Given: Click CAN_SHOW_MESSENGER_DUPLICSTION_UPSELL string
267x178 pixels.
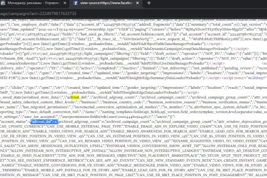Looking at the screenshot, I should point(61,146).
